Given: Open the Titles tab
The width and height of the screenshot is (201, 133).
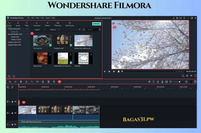Looking at the screenshot, I should pos(27,24).
